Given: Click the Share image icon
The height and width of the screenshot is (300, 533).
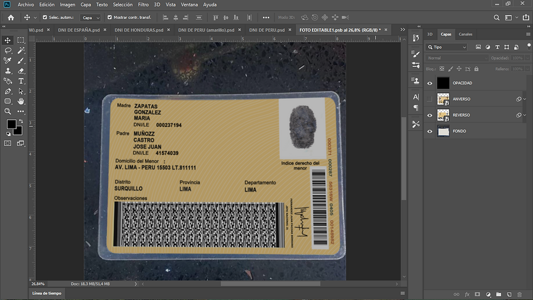Looking at the screenshot, I should 526,17.
